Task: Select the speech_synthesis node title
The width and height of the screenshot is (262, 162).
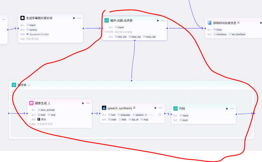Action: (x=120, y=108)
